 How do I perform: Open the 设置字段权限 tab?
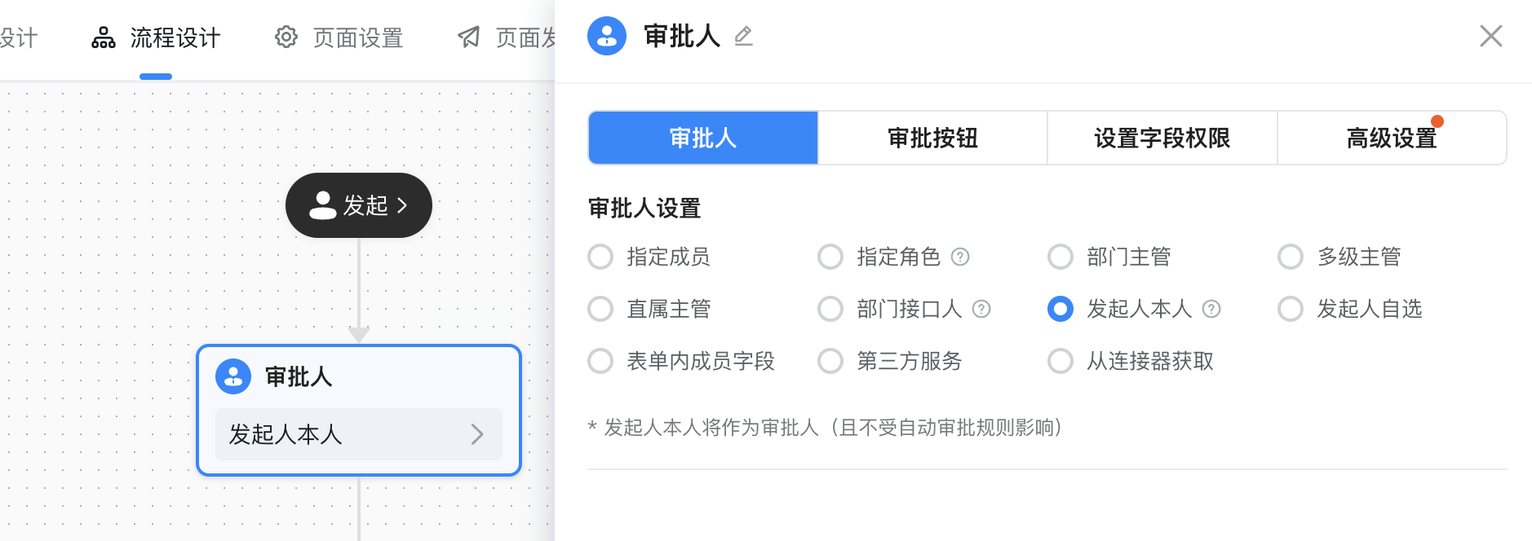coord(1162,138)
